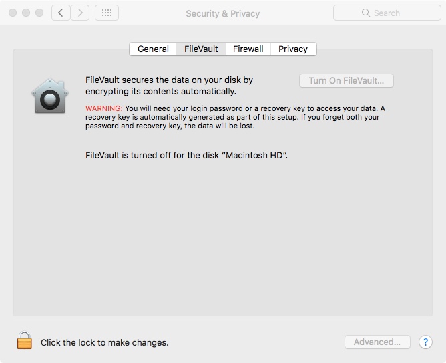Click the magnifying glass in search box
446x363 pixels.
[365, 13]
